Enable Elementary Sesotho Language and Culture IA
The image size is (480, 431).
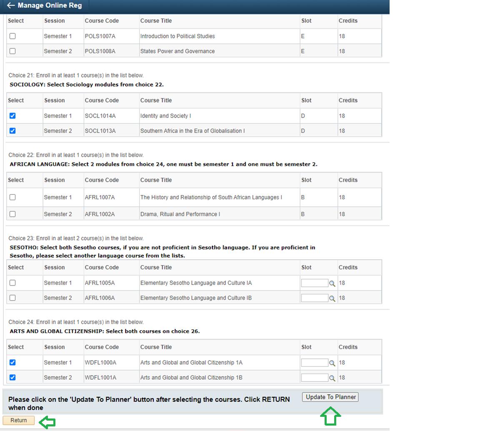[x=12, y=283]
